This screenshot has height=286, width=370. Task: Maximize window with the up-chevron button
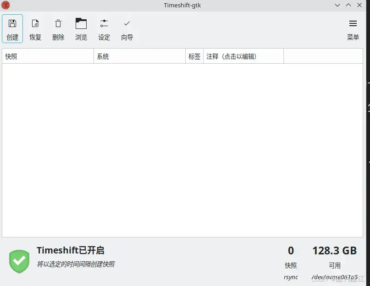[x=348, y=5]
